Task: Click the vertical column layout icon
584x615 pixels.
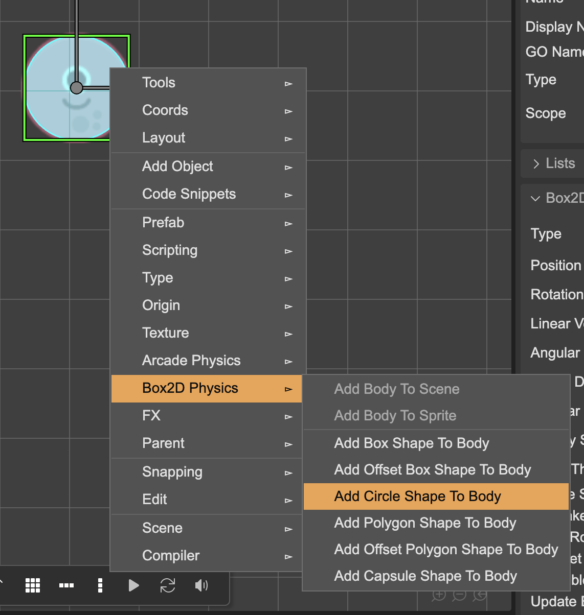Action: point(100,585)
